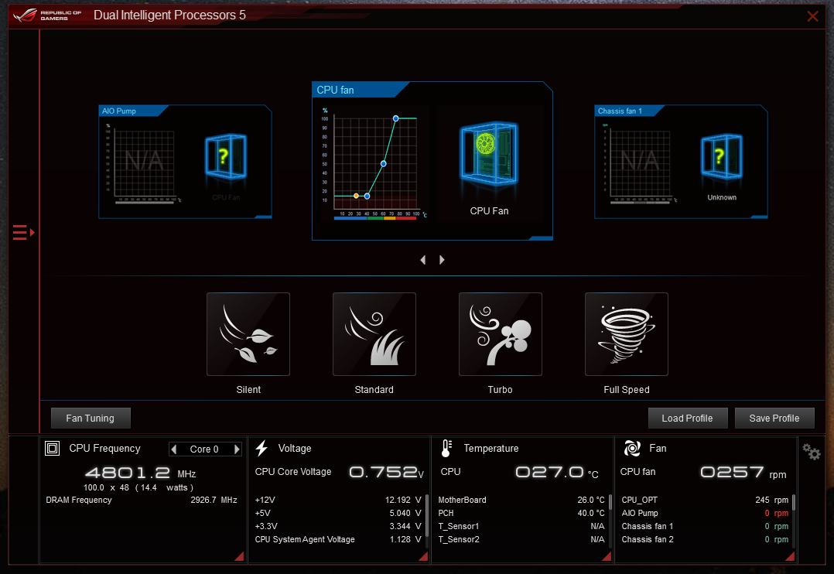Click the CPU Frequency chip icon
Screen dimensions: 834x574
pos(52,449)
